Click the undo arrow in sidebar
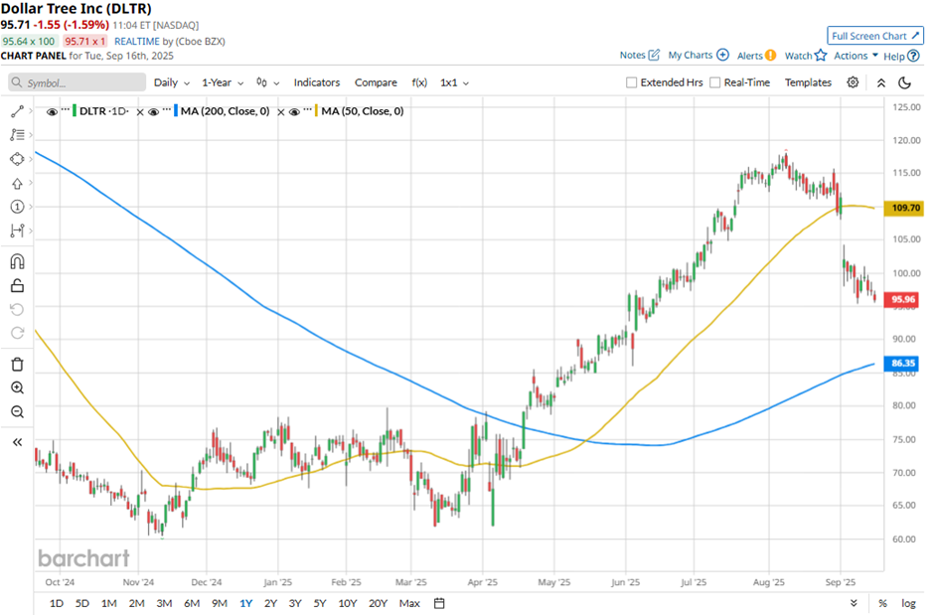Screen dimensions: 934x615 coord(17,309)
